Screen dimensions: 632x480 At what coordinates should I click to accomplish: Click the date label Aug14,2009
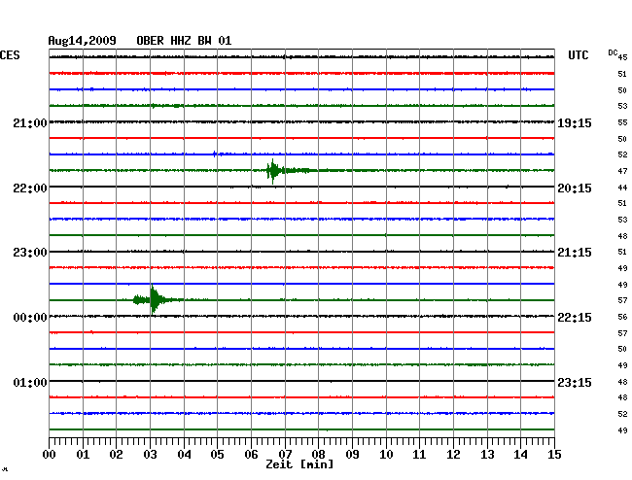82,41
